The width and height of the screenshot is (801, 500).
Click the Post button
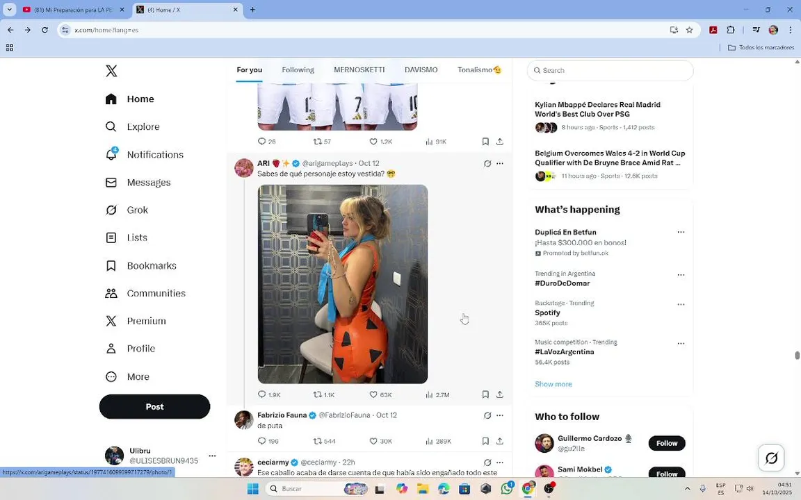[x=154, y=407]
